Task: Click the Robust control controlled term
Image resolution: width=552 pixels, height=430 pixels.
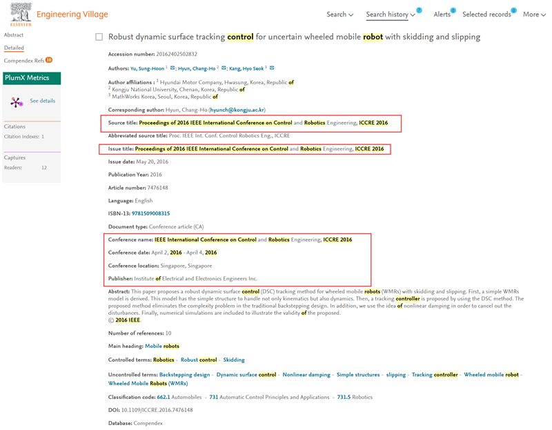Action: pyautogui.click(x=199, y=360)
